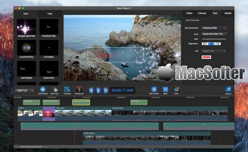Open the Camera recording tool
The width and height of the screenshot is (248, 152).
(x=67, y=89)
